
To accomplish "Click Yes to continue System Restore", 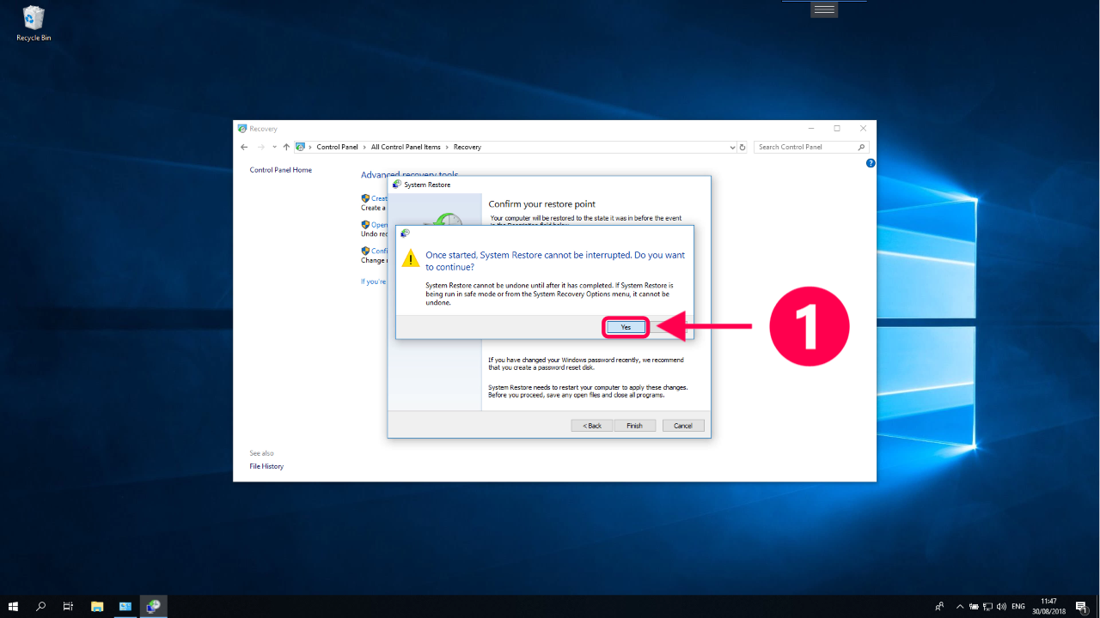I will (626, 327).
